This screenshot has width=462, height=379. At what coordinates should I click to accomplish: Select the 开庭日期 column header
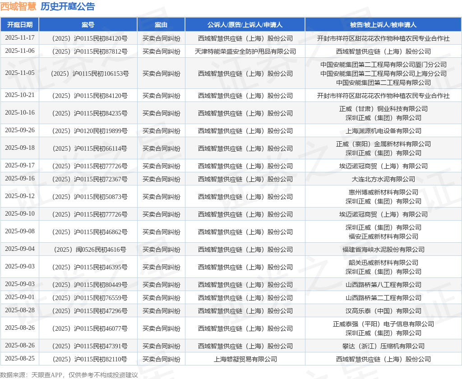(x=20, y=25)
